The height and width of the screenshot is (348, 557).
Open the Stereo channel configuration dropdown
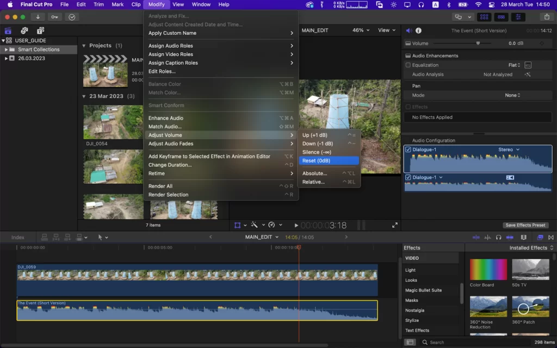click(509, 150)
